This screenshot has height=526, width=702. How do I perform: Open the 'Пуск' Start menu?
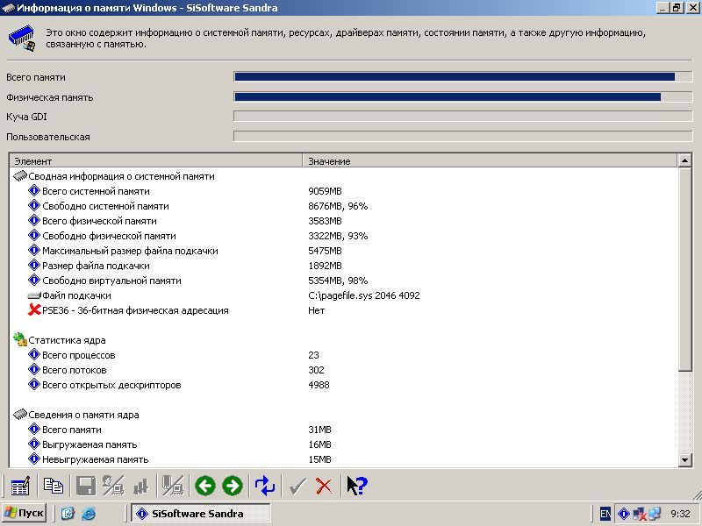(x=25, y=514)
